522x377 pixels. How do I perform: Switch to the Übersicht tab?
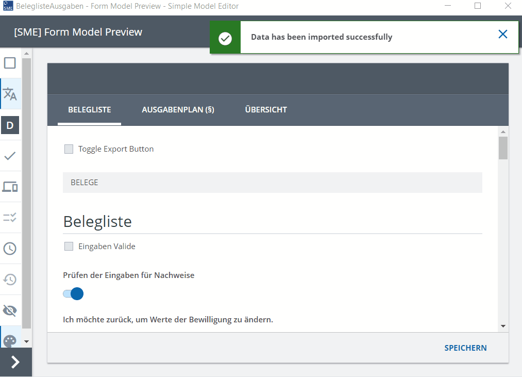pos(266,110)
